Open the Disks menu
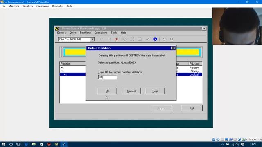The width and height of the screenshot is (262, 147). point(73,33)
